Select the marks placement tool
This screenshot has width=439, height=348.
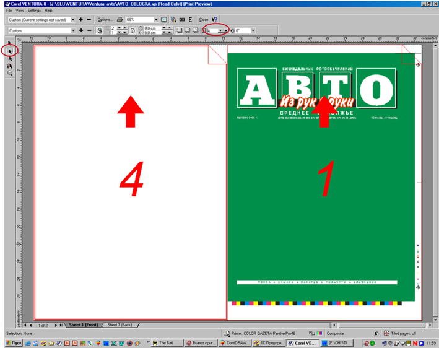tap(10, 58)
